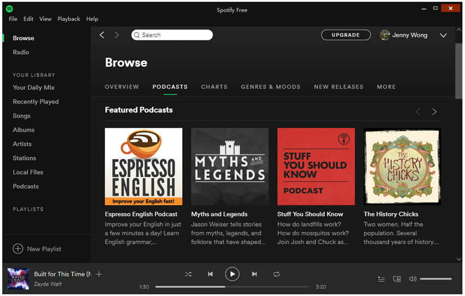Click the Upgrade button

346,35
